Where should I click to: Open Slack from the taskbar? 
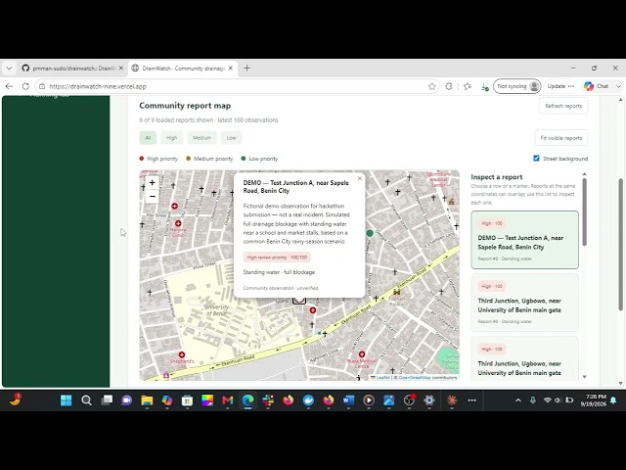(268, 400)
